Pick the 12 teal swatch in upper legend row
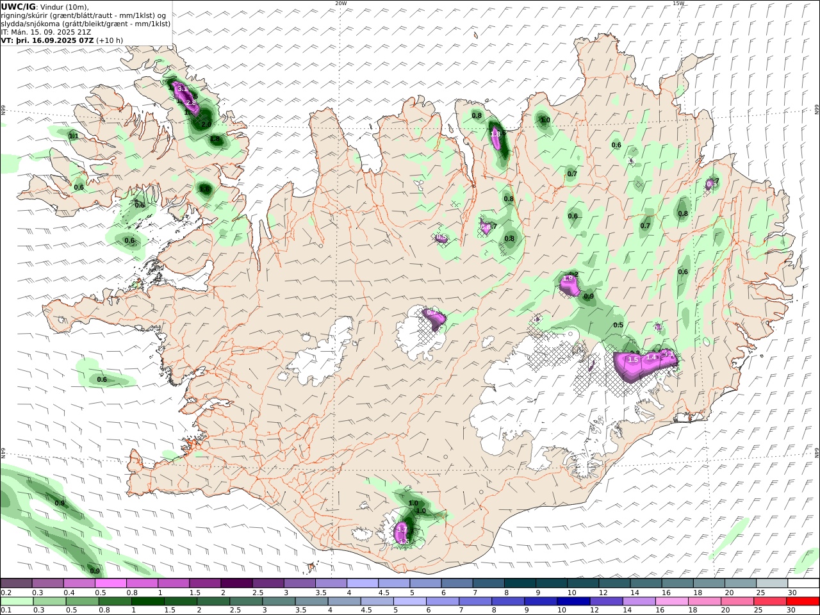Image resolution: width=820 pixels, height=615 pixels. (x=614, y=583)
